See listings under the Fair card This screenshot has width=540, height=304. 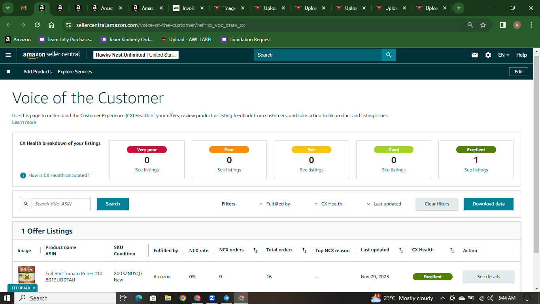[312, 170]
